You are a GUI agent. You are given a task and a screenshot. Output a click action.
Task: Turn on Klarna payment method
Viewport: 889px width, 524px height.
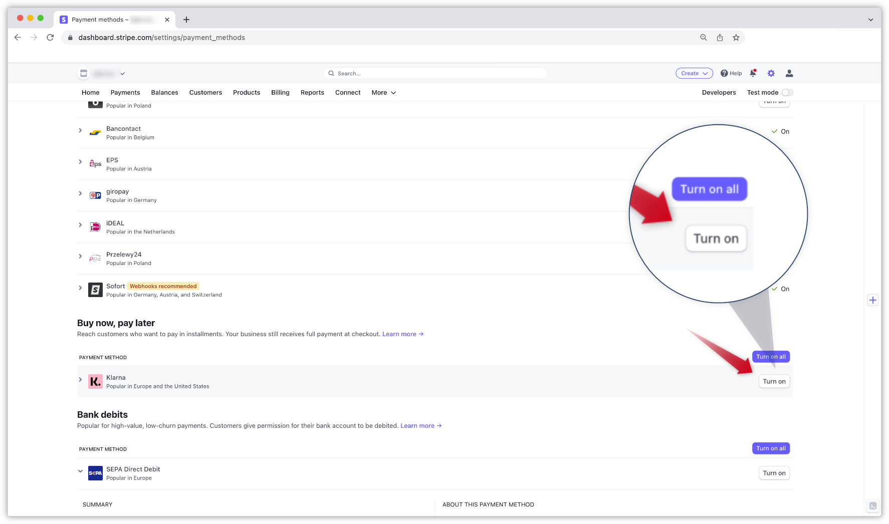pyautogui.click(x=774, y=382)
